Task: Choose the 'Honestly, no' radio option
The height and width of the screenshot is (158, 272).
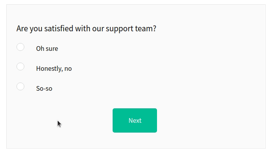Action: pyautogui.click(x=20, y=66)
